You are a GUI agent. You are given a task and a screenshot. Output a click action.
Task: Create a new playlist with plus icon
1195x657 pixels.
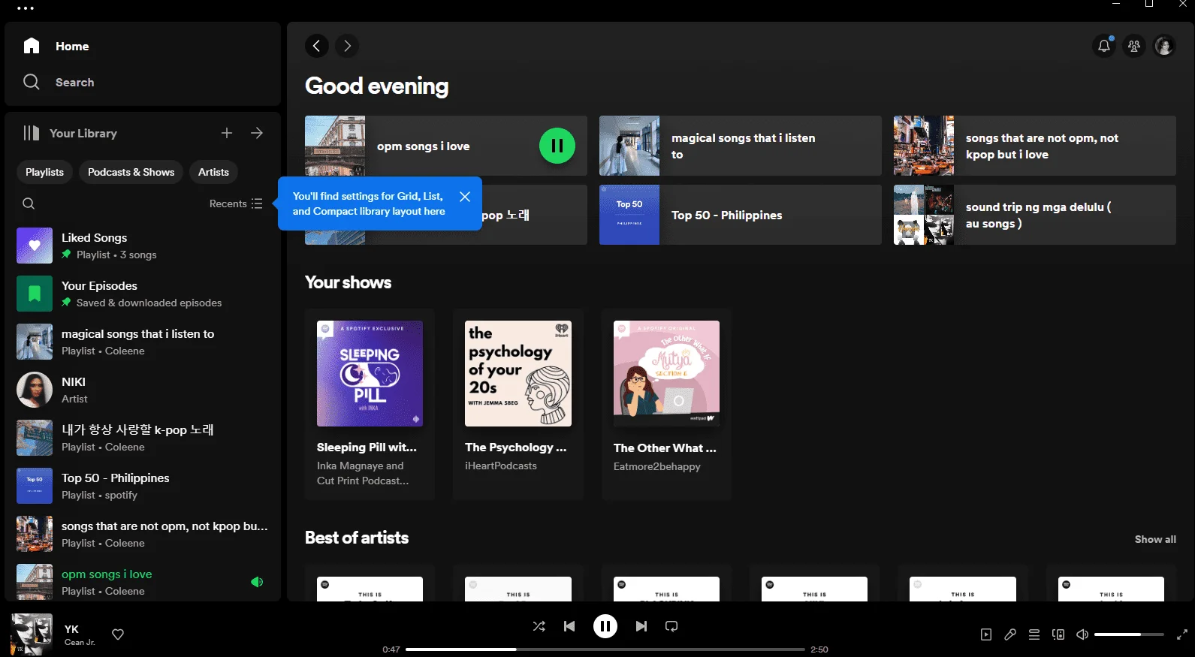coord(227,133)
